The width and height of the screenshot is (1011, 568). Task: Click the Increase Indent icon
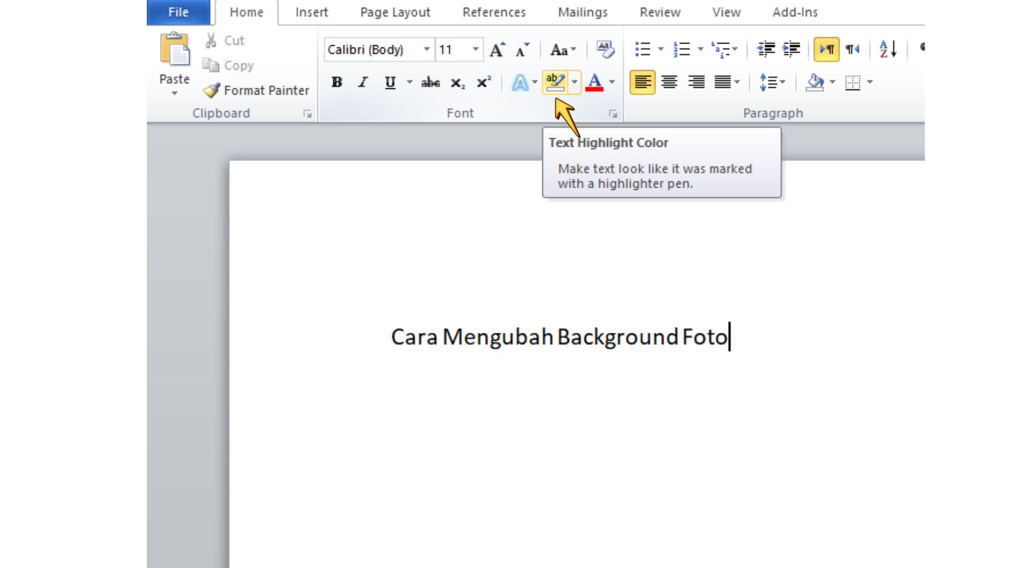tap(791, 49)
